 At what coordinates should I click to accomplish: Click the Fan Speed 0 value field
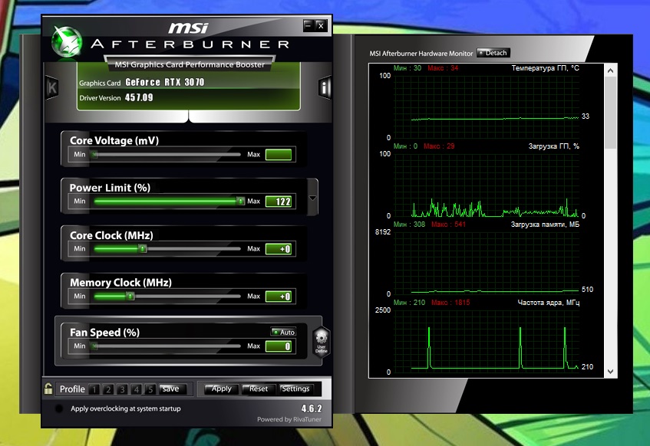279,346
